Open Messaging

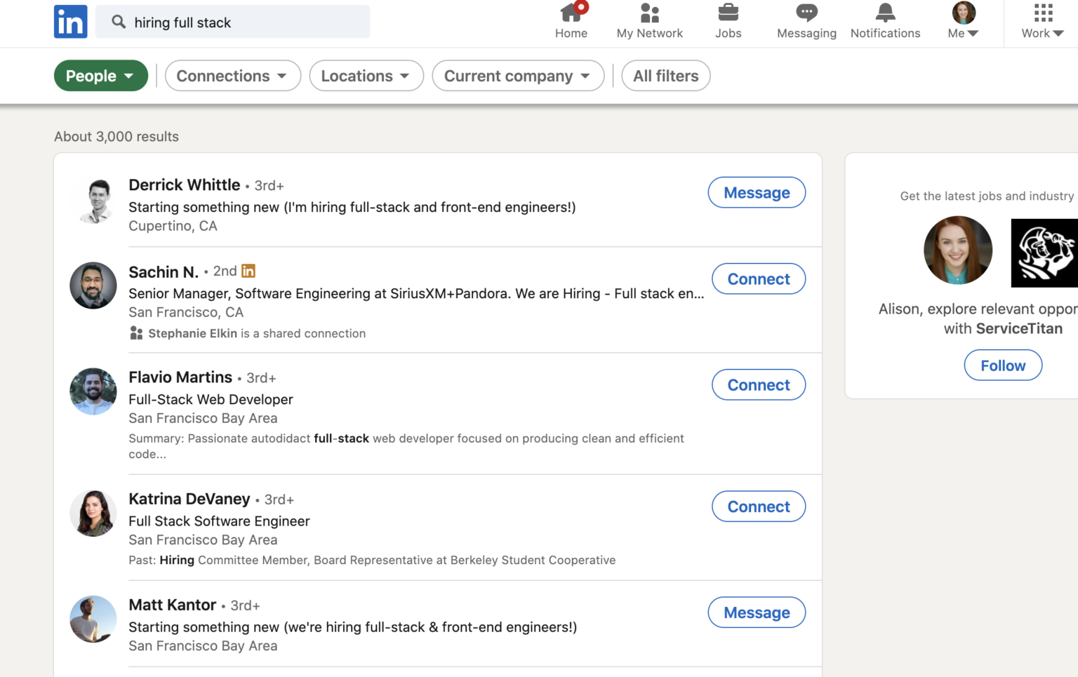806,21
